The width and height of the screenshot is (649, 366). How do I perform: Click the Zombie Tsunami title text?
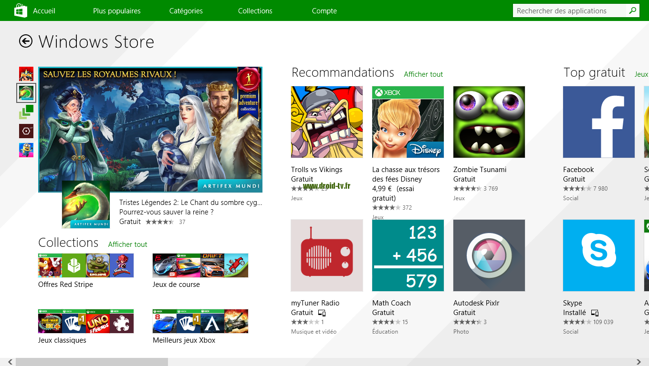point(480,170)
